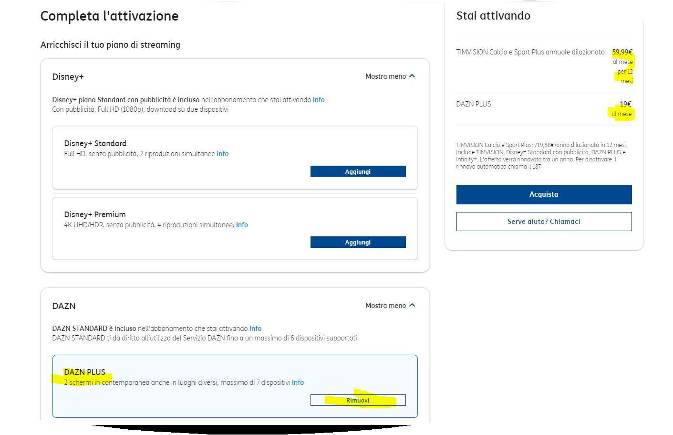Click the Stai attivando heading
Screen dimensions: 673x435
coord(493,16)
